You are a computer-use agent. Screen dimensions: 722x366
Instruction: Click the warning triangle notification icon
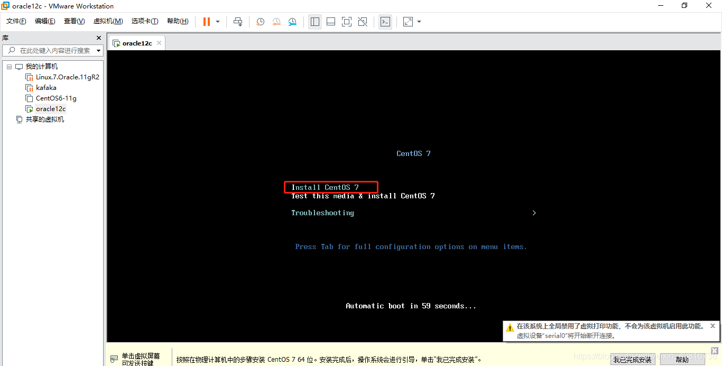pos(510,327)
